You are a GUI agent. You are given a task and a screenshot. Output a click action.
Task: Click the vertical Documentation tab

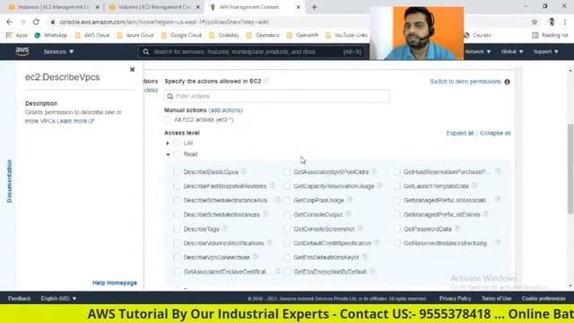pyautogui.click(x=9, y=181)
